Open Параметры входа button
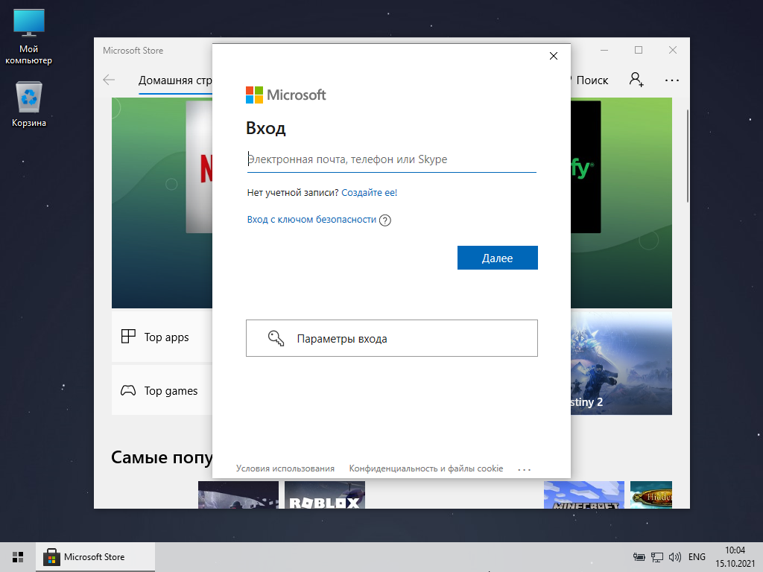This screenshot has height=572, width=763. pos(392,338)
